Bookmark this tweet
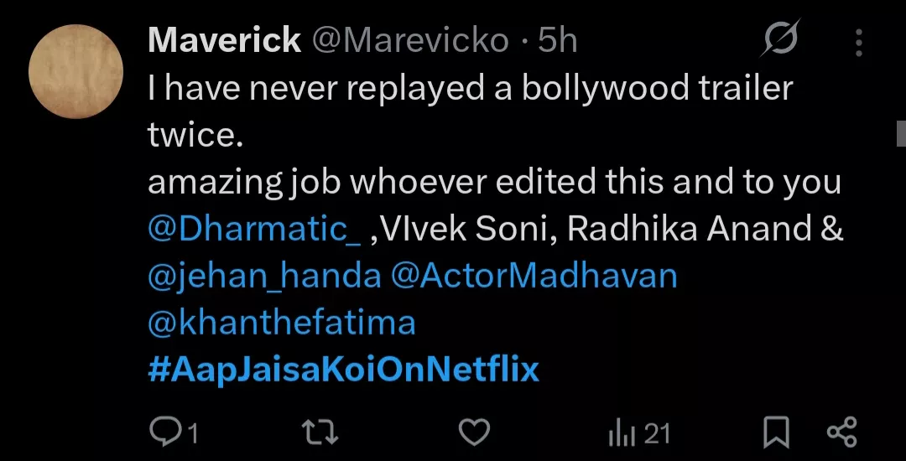The height and width of the screenshot is (461, 906). pyautogui.click(x=776, y=433)
